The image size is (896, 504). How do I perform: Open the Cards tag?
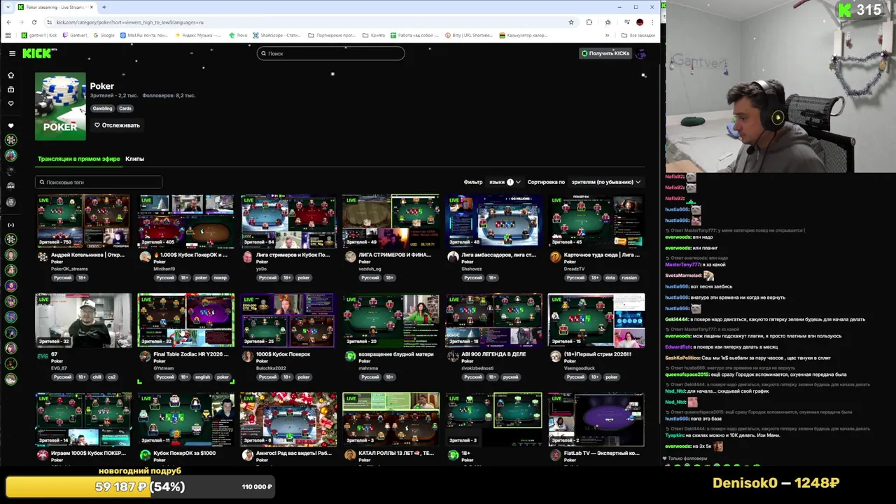[125, 108]
